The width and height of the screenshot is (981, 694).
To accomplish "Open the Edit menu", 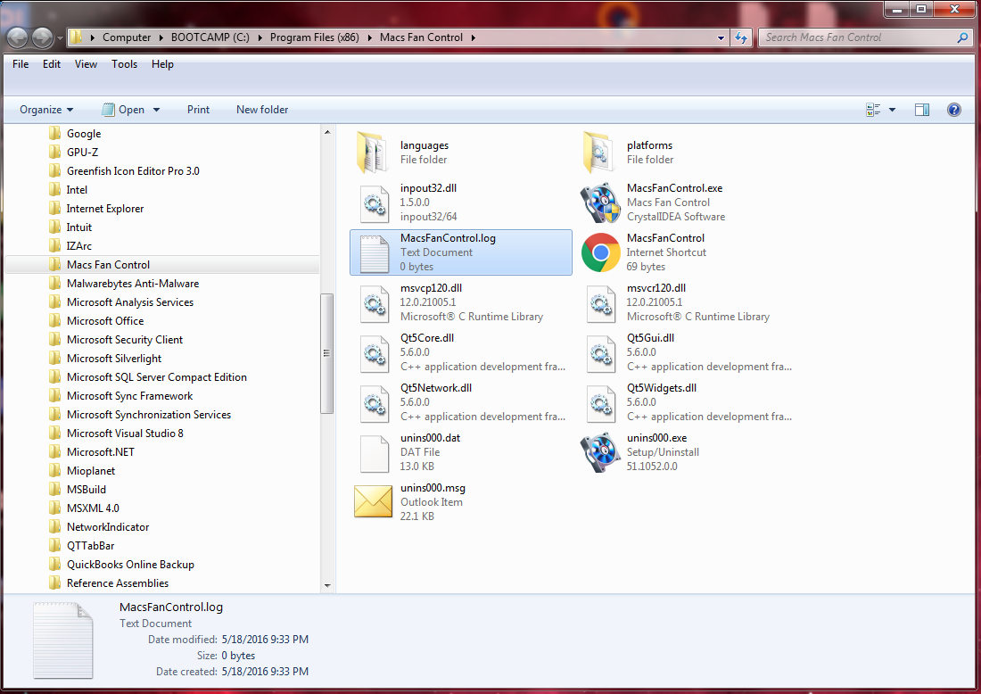I will click(52, 64).
